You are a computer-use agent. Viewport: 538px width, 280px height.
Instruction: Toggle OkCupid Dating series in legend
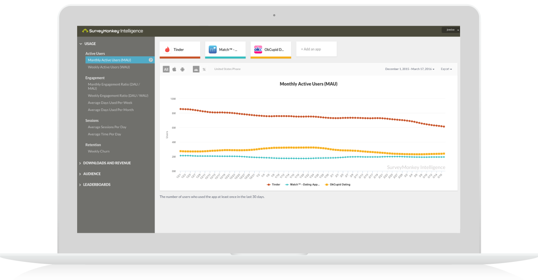point(337,184)
